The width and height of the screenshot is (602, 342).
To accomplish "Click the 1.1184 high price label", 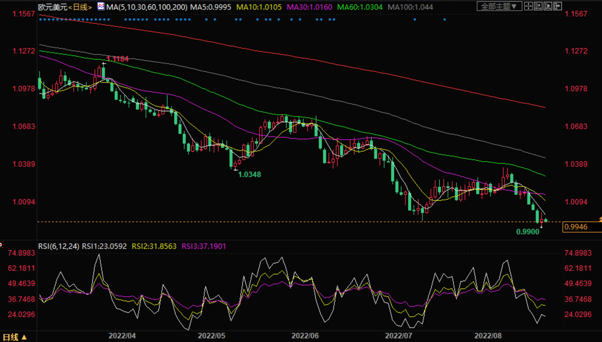I will coord(117,59).
